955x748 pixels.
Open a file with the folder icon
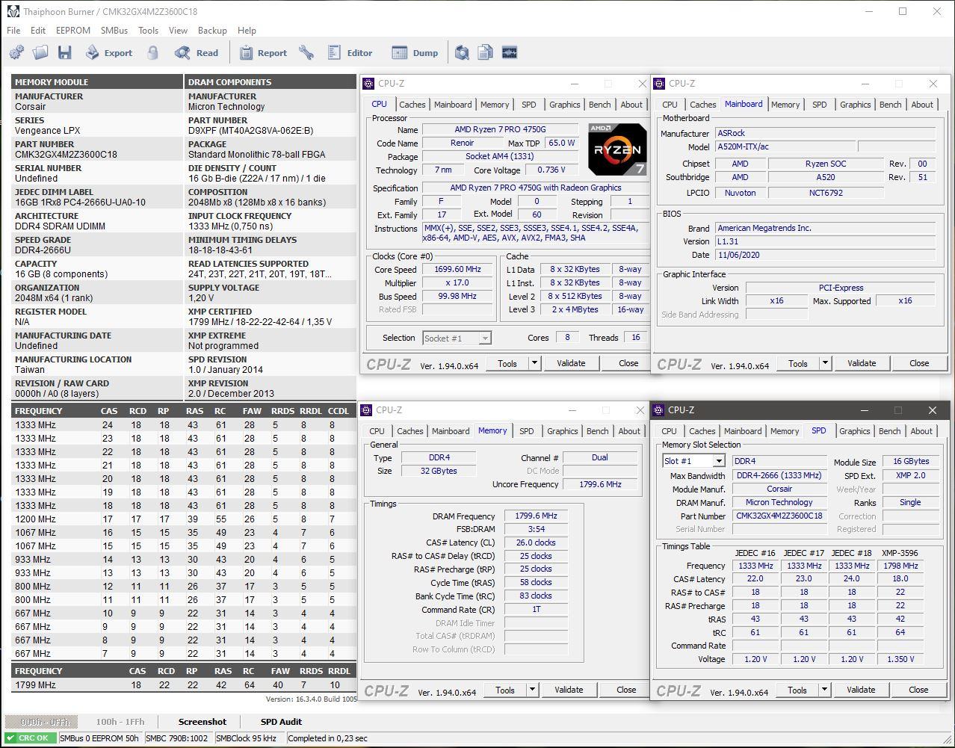click(x=40, y=52)
